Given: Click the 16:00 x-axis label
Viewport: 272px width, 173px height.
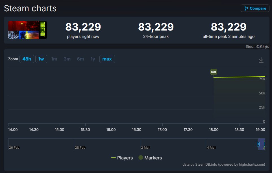Looking at the screenshot, I should pyautogui.click(x=111, y=129).
